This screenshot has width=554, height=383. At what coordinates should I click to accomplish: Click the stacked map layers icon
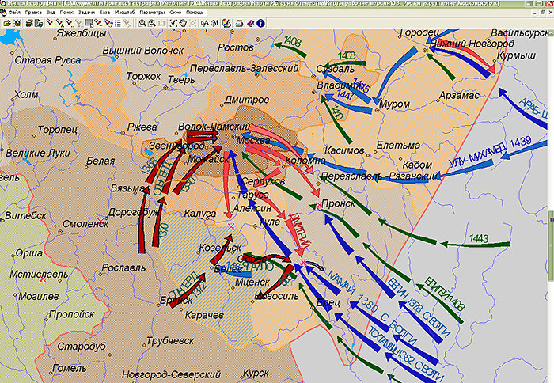[28, 24]
